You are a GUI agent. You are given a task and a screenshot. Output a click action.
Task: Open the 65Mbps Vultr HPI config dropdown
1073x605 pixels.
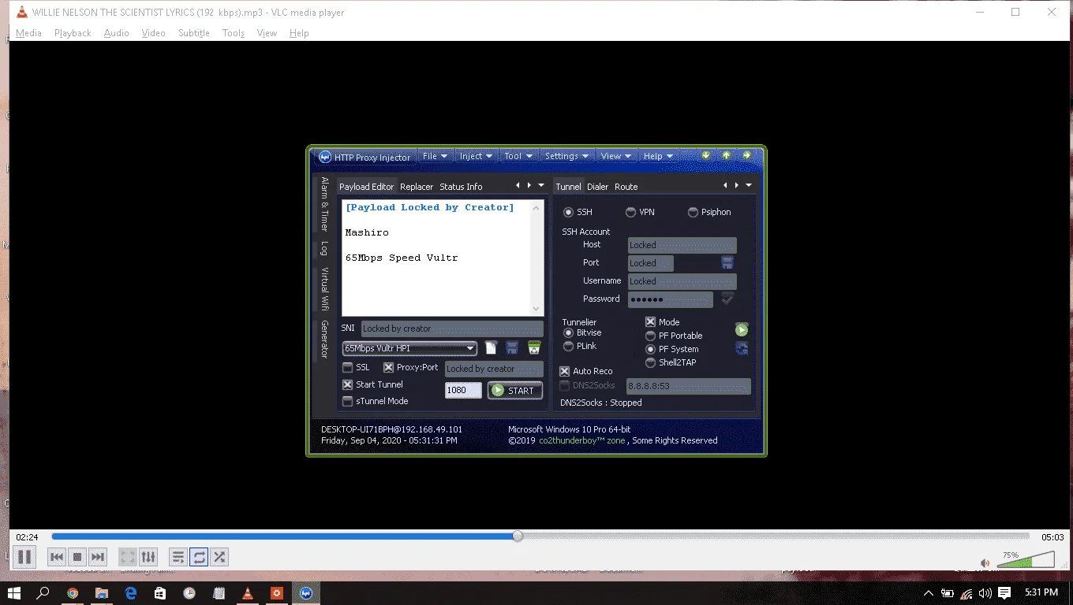coord(409,348)
